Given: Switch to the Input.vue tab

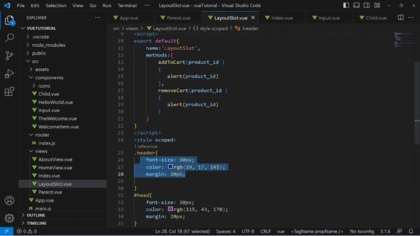Looking at the screenshot, I should point(329,18).
